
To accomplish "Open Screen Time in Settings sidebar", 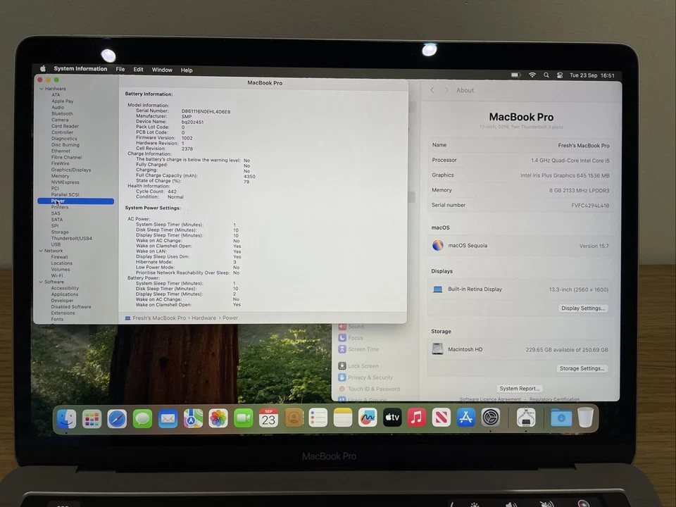I will [358, 349].
